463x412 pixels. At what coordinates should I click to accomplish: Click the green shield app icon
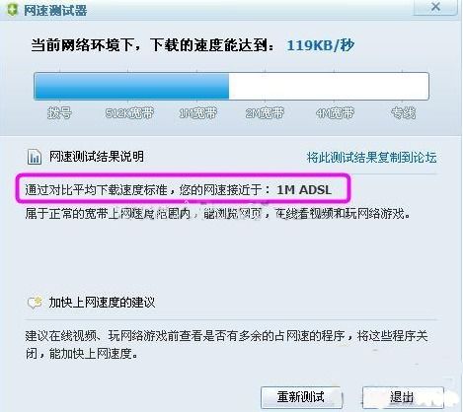(12, 10)
